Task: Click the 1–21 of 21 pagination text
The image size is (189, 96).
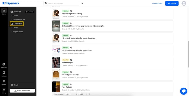Action: click(80, 94)
